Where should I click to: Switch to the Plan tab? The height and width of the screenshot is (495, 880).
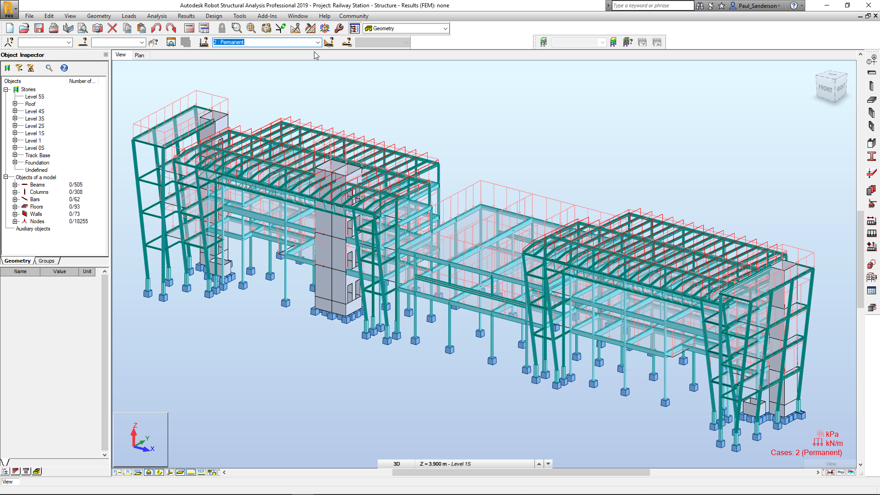click(x=139, y=55)
